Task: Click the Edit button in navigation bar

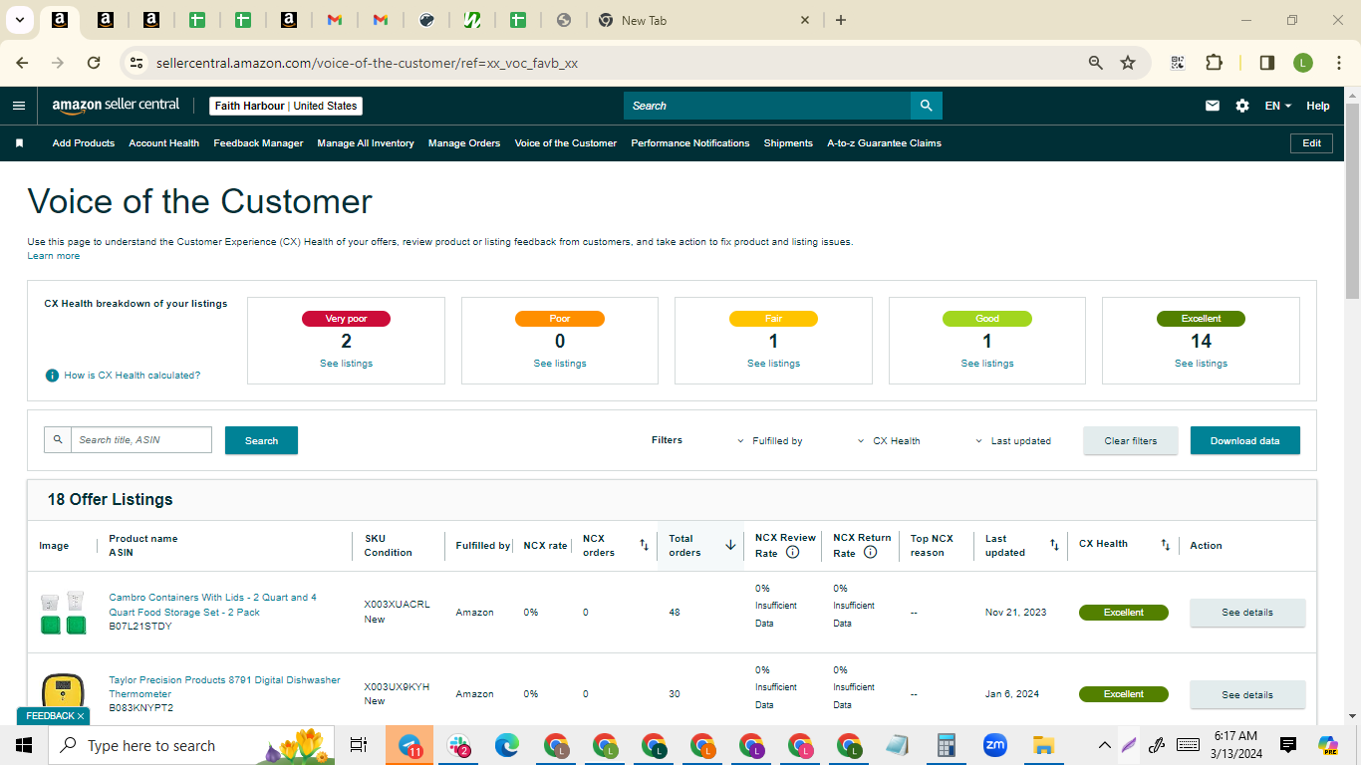Action: coord(1312,143)
